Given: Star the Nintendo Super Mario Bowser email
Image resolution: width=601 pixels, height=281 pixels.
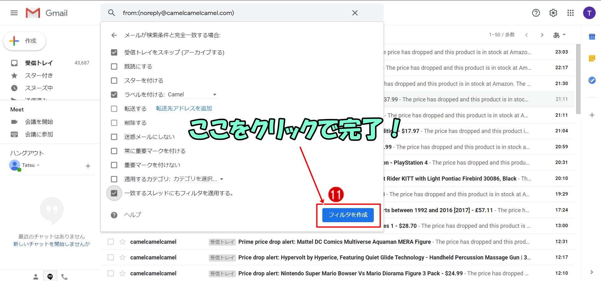Looking at the screenshot, I should click(x=122, y=273).
